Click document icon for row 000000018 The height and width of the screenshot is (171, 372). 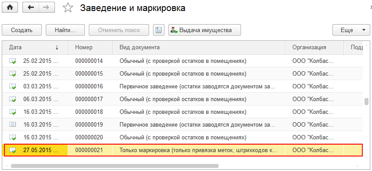point(13,112)
